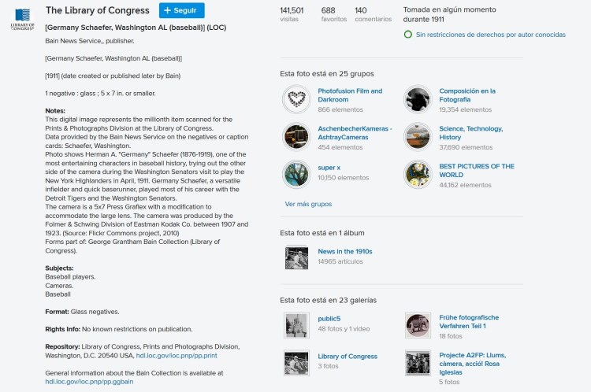Follow the hdl.loc.gov/loc.pnp/pp.print link
The width and height of the screenshot is (591, 392).
pos(177,356)
